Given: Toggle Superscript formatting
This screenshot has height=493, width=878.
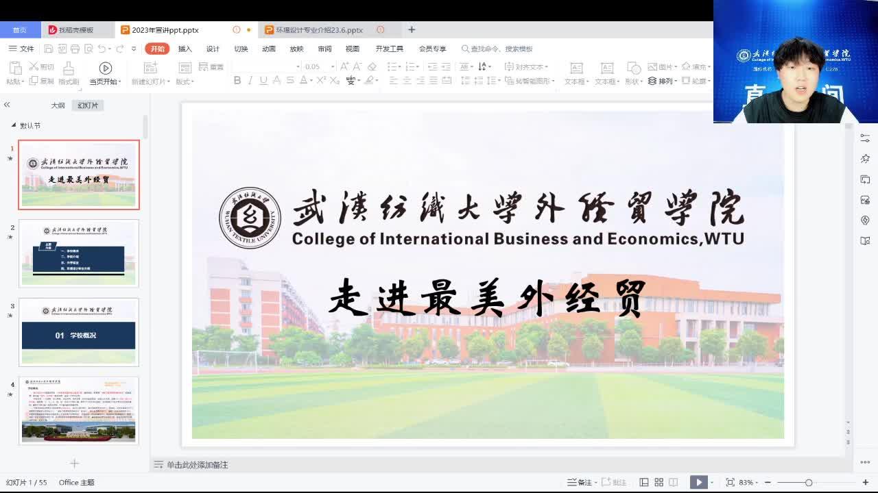Looking at the screenshot, I should coord(322,80).
